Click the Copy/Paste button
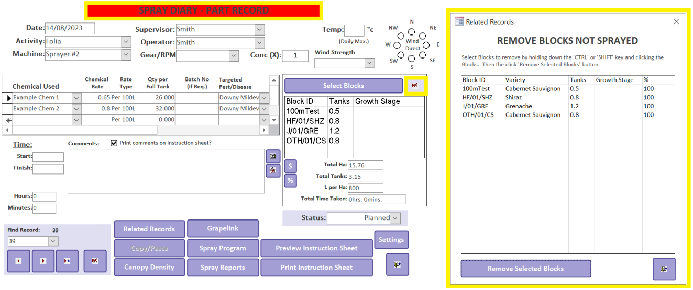This screenshot has width=693, height=290. [149, 248]
